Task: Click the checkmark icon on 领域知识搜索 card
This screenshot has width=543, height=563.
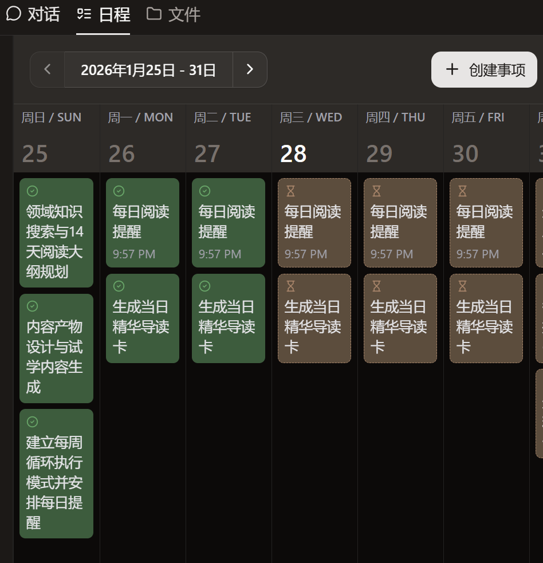Action: [32, 191]
